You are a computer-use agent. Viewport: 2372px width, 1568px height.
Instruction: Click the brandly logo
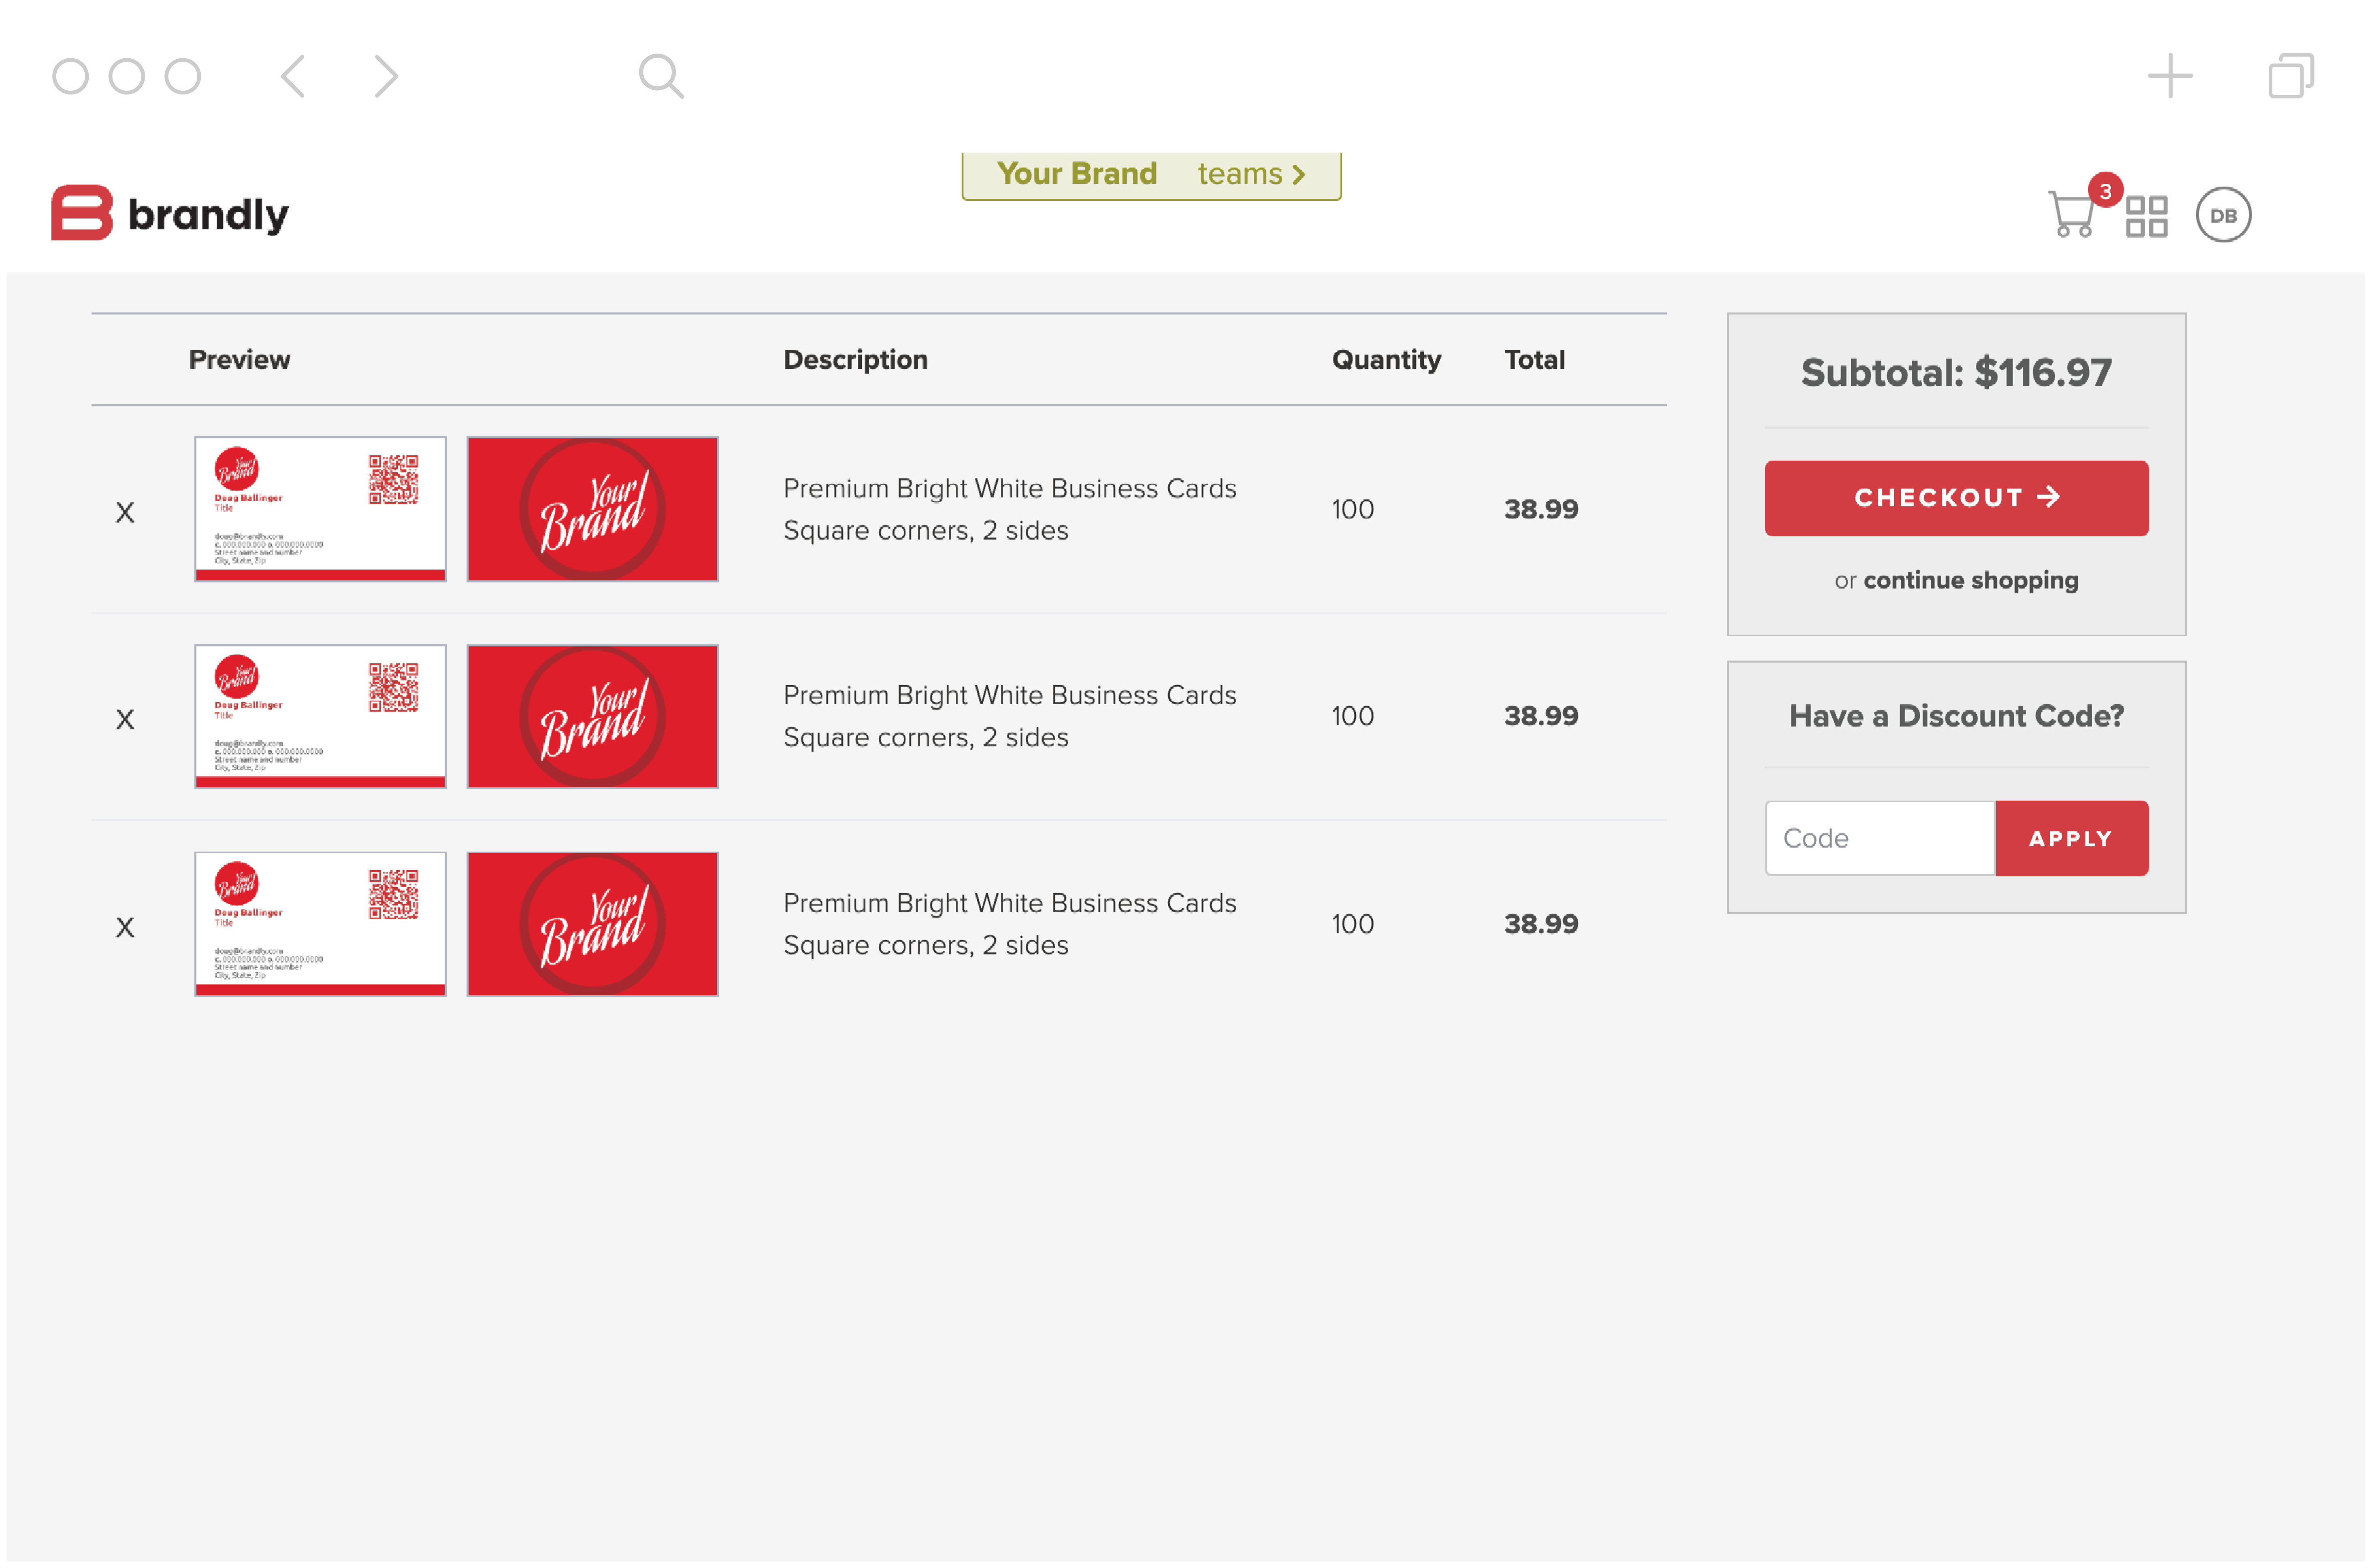(x=170, y=213)
